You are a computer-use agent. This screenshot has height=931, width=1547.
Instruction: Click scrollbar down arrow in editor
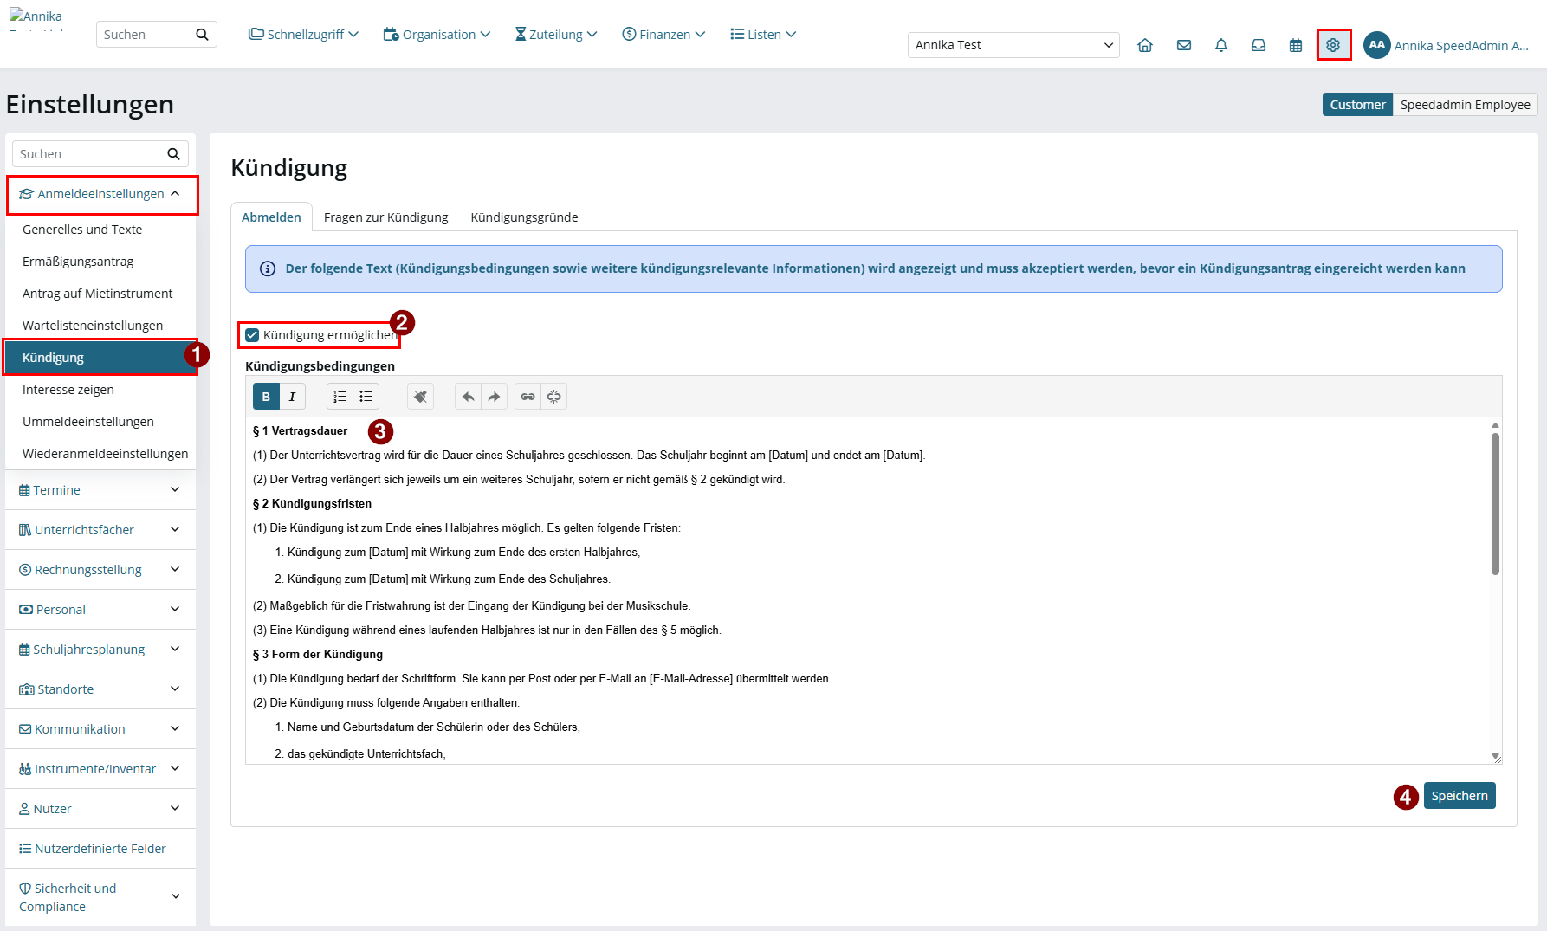point(1495,757)
